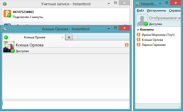Click the 'Контакты' group label
This screenshot has height=111, width=183.
(147, 30)
